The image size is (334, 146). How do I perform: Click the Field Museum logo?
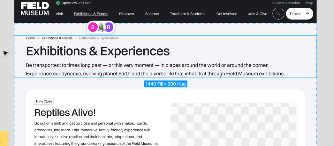click(x=35, y=9)
